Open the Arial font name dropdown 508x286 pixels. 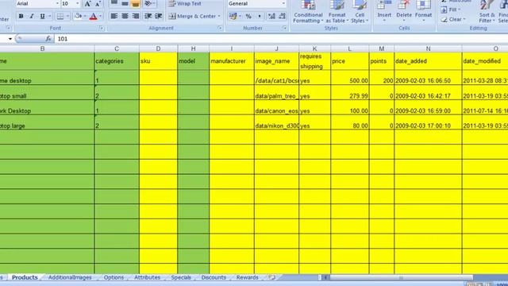tap(57, 3)
